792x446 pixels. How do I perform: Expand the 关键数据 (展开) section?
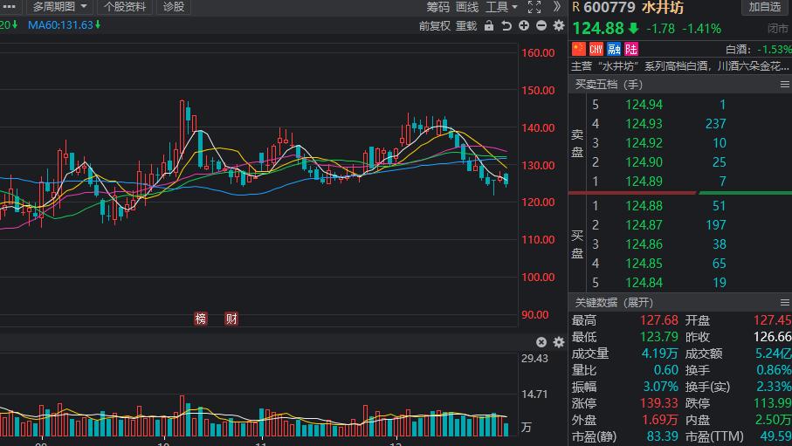614,303
